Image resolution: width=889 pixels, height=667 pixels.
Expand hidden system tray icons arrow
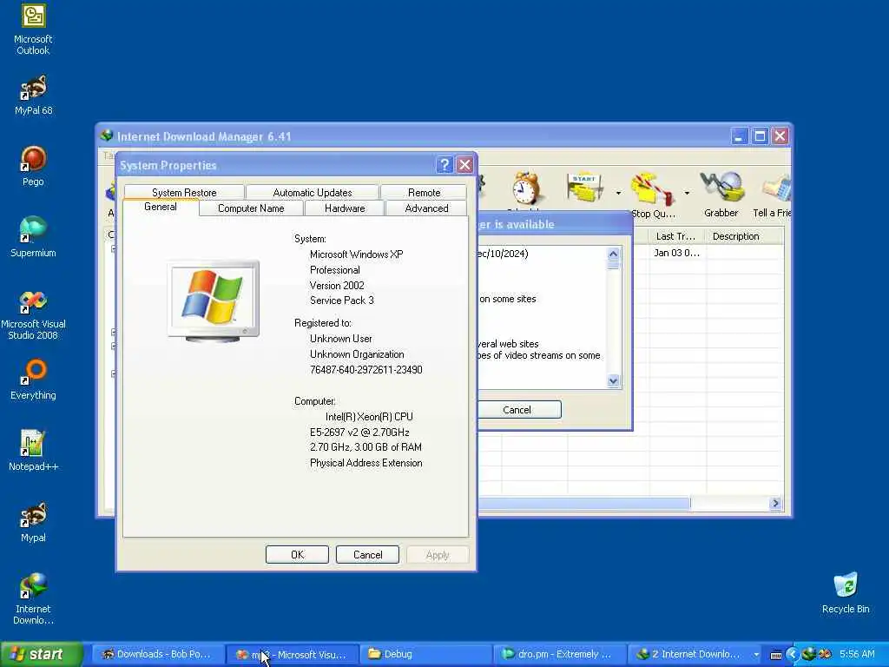click(x=792, y=654)
